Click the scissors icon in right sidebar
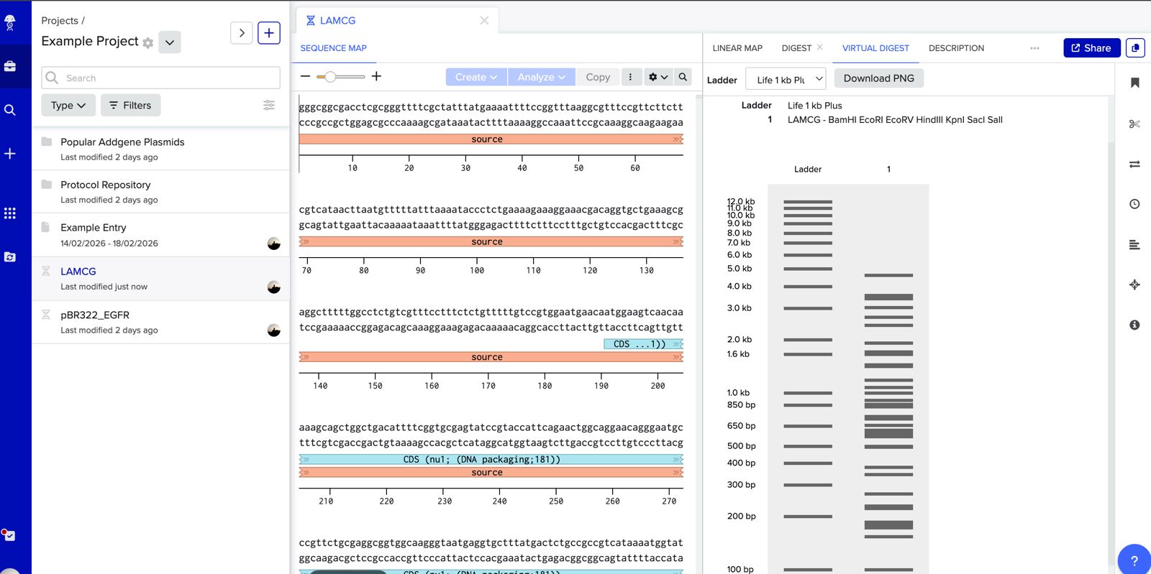 pyautogui.click(x=1134, y=124)
